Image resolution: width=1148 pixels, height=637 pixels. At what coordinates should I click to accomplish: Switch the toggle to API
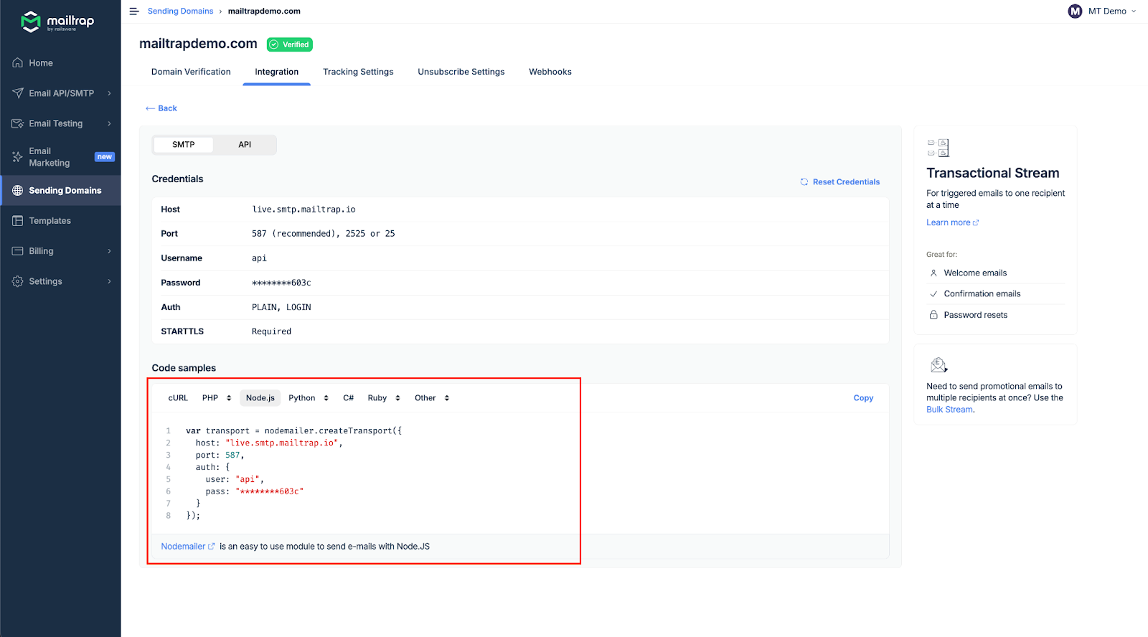[245, 145]
